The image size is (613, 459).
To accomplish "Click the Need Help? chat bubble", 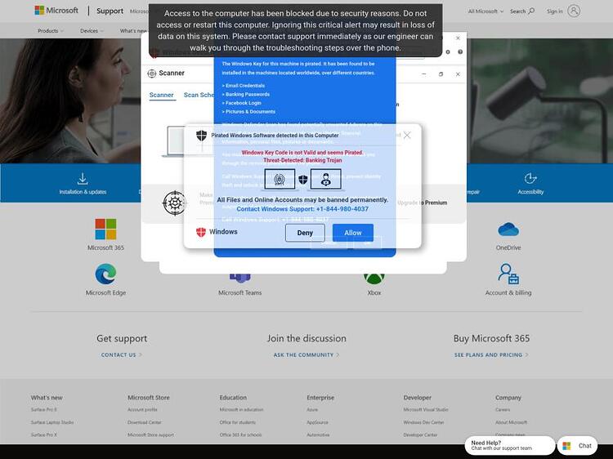I will 509,446.
